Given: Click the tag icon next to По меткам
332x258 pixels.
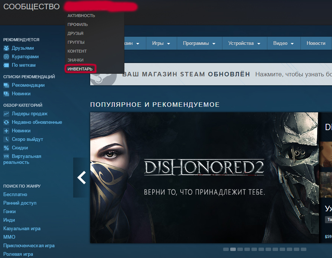Looking at the screenshot, I should pos(6,65).
